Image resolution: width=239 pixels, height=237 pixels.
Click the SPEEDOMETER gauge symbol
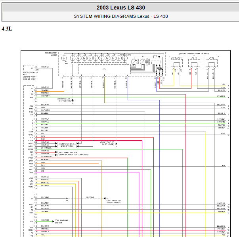(143, 61)
